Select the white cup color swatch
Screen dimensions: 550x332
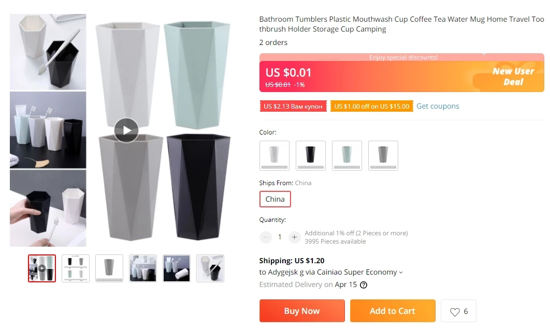tap(274, 155)
